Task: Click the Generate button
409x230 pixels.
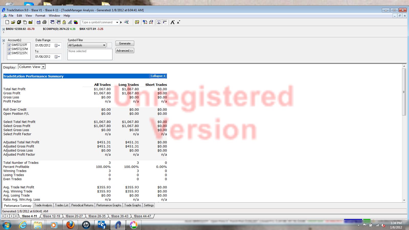Action: tap(125, 43)
